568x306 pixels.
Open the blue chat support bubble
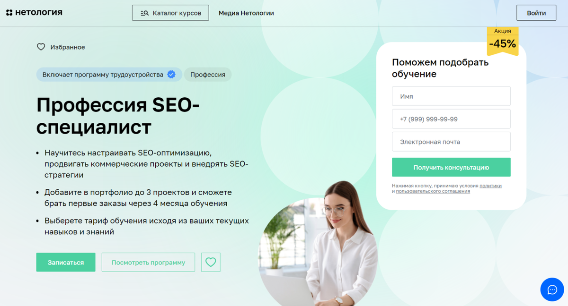click(x=552, y=289)
